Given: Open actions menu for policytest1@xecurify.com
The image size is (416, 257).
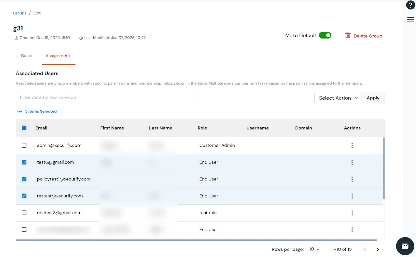Looking at the screenshot, I should coord(352,179).
